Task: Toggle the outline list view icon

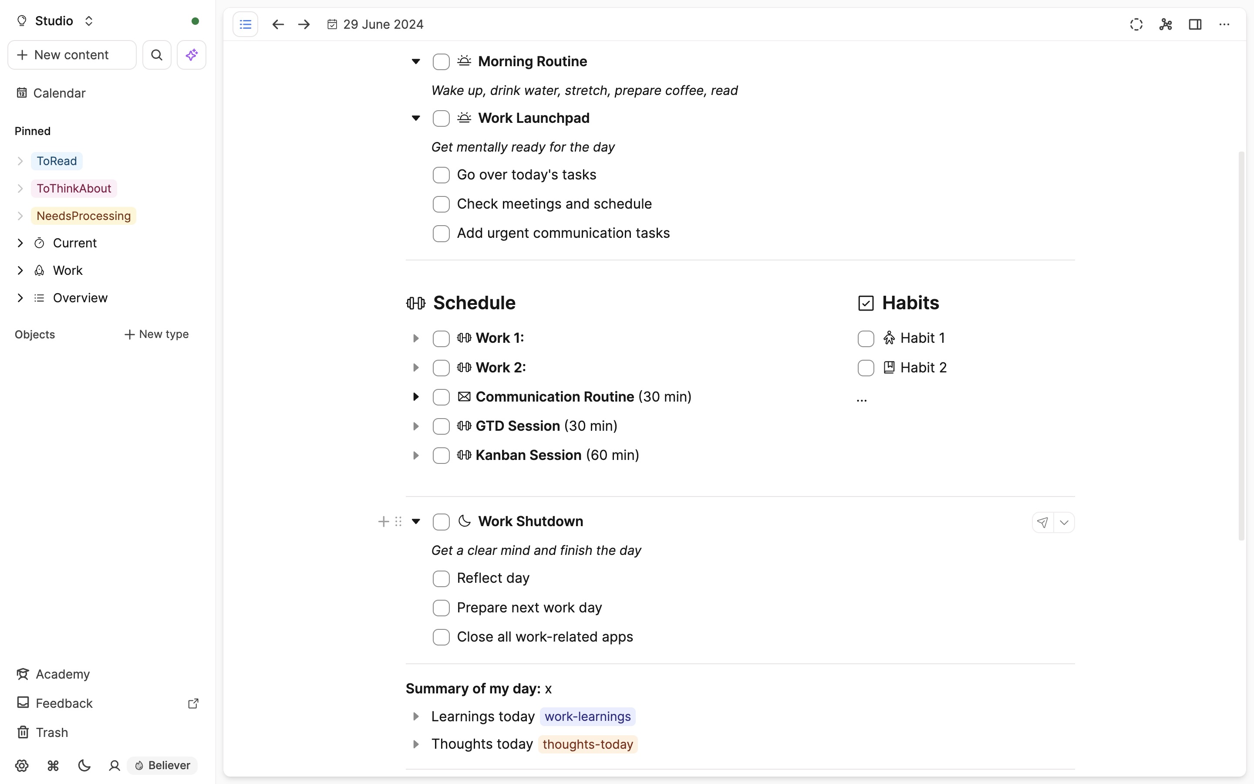Action: tap(245, 24)
